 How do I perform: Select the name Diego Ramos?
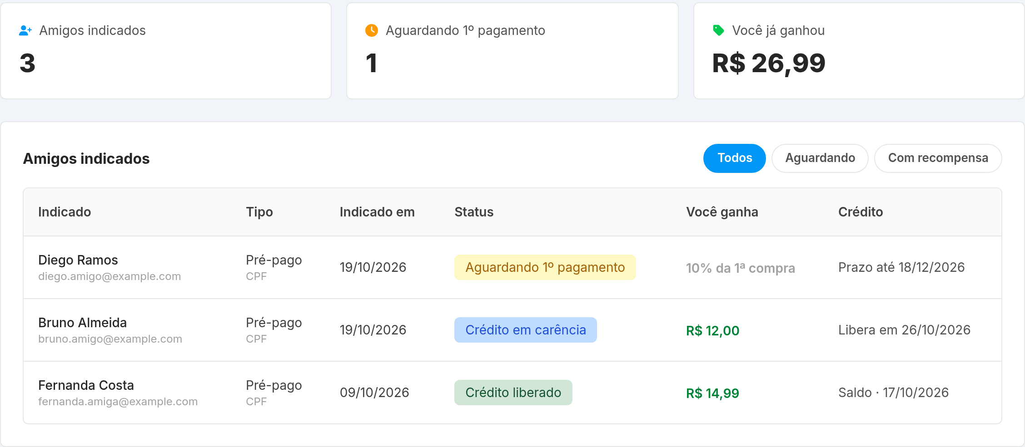pos(78,260)
